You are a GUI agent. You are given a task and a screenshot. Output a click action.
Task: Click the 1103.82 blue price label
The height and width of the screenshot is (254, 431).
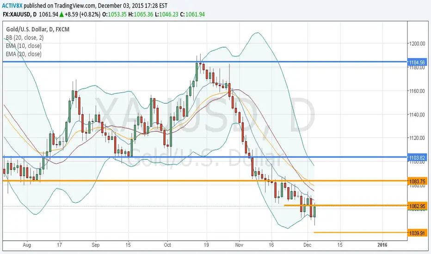pyautogui.click(x=417, y=157)
